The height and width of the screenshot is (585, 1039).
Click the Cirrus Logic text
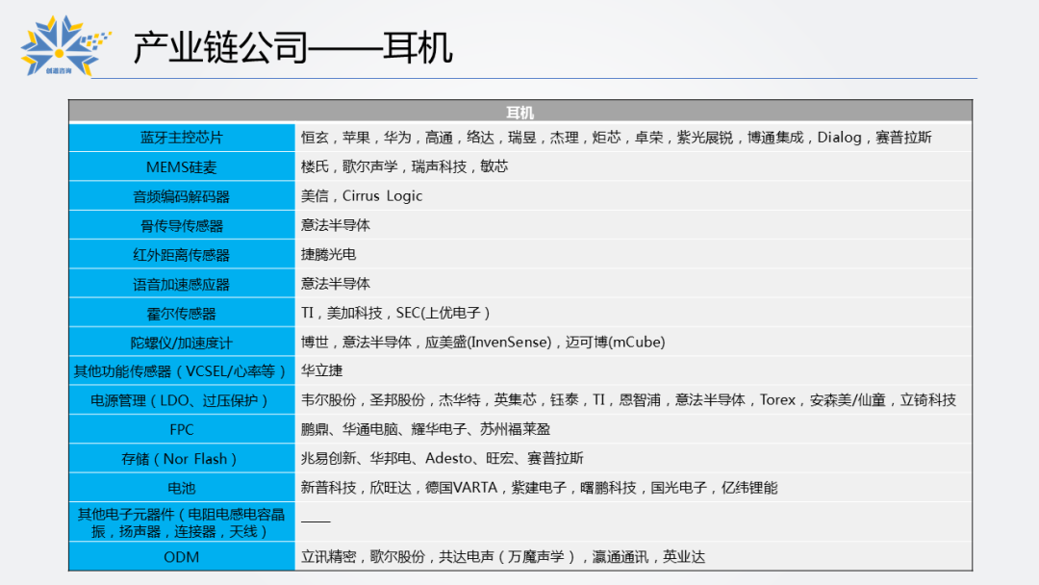click(x=382, y=196)
